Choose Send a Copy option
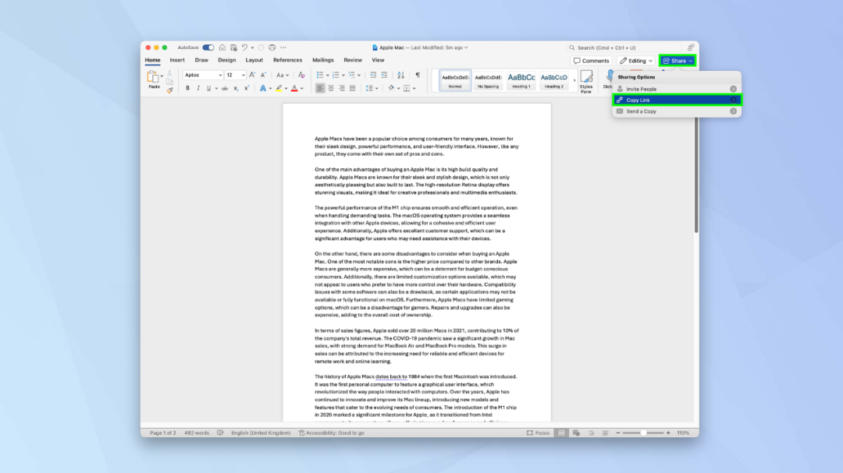Image resolution: width=843 pixels, height=473 pixels. click(x=677, y=111)
